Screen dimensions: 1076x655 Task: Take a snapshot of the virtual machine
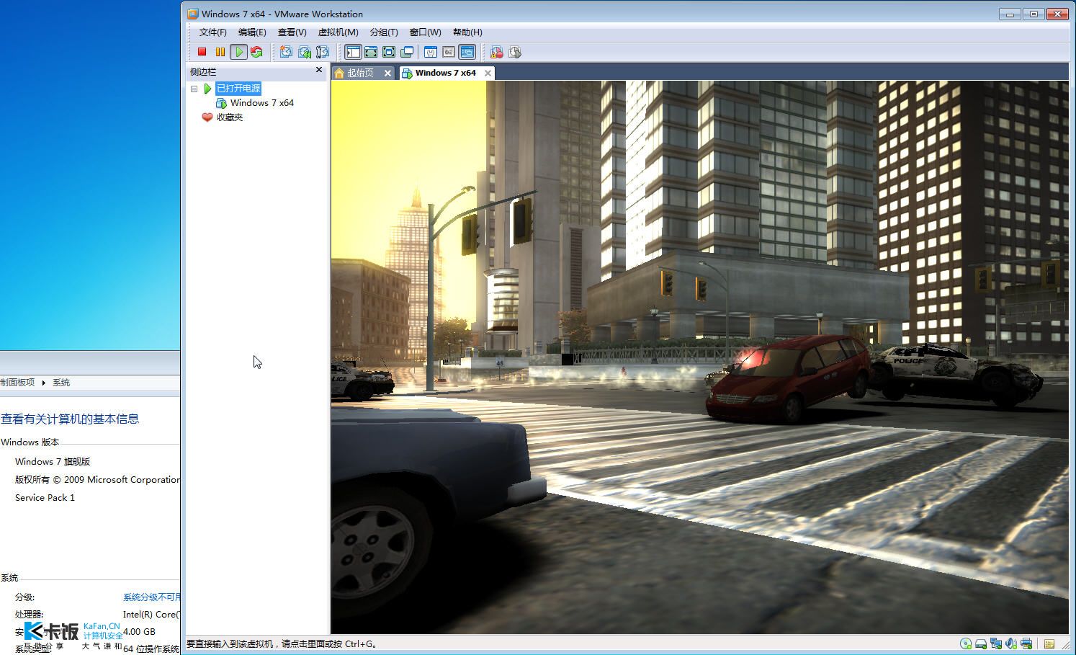point(286,52)
